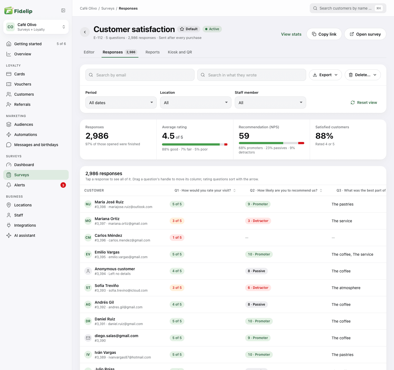
Task: Click the Copy link button
Action: point(324,34)
